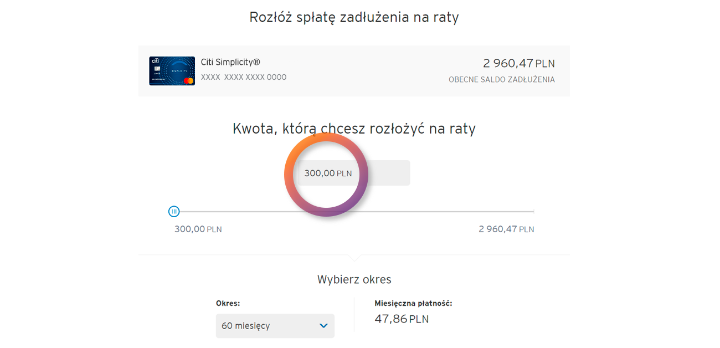Click the amount input field showing 300,00 PLN
This screenshot has width=720, height=348.
(353, 173)
